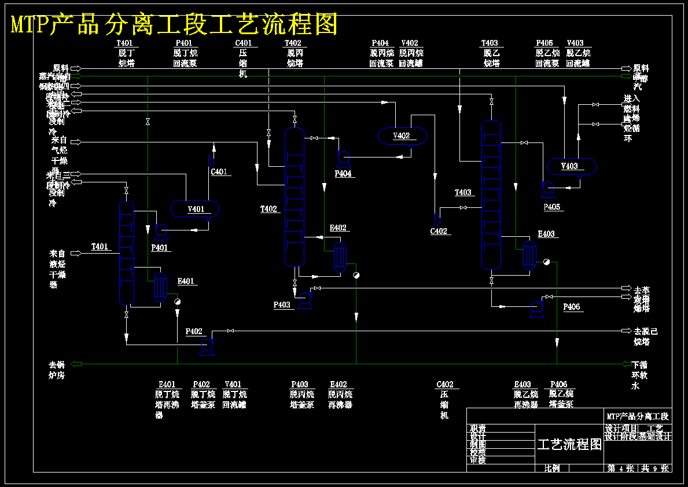Pick the E403 reboiler exchanger symbol
Viewport: 688px width, 487px height.
click(x=529, y=256)
